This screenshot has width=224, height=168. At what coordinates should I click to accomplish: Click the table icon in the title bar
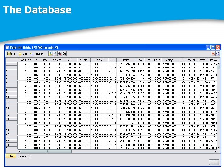tap(7, 47)
